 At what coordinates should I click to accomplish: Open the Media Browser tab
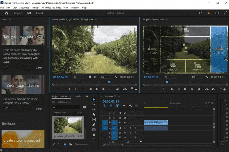[78, 96]
